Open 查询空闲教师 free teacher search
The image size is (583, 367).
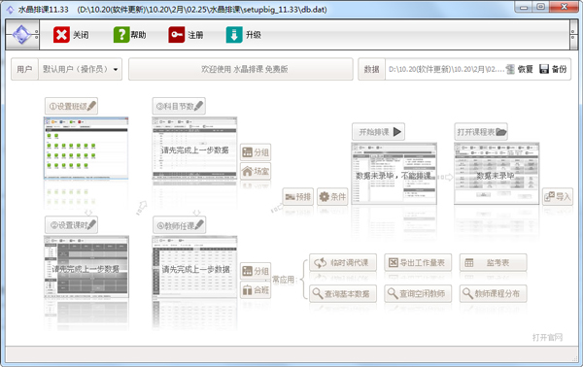(x=418, y=293)
